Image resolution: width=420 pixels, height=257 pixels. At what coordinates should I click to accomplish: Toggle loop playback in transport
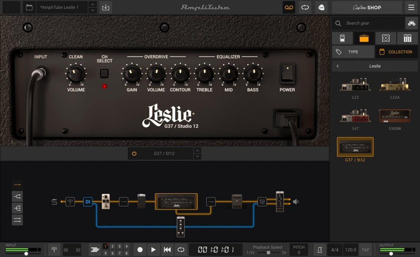tap(181, 250)
